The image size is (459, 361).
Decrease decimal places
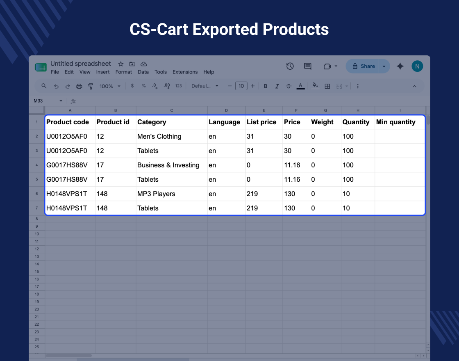[155, 86]
